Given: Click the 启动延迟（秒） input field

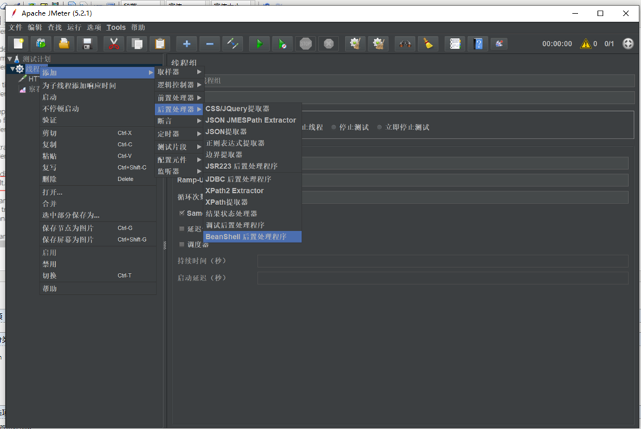Looking at the screenshot, I should 443,278.
